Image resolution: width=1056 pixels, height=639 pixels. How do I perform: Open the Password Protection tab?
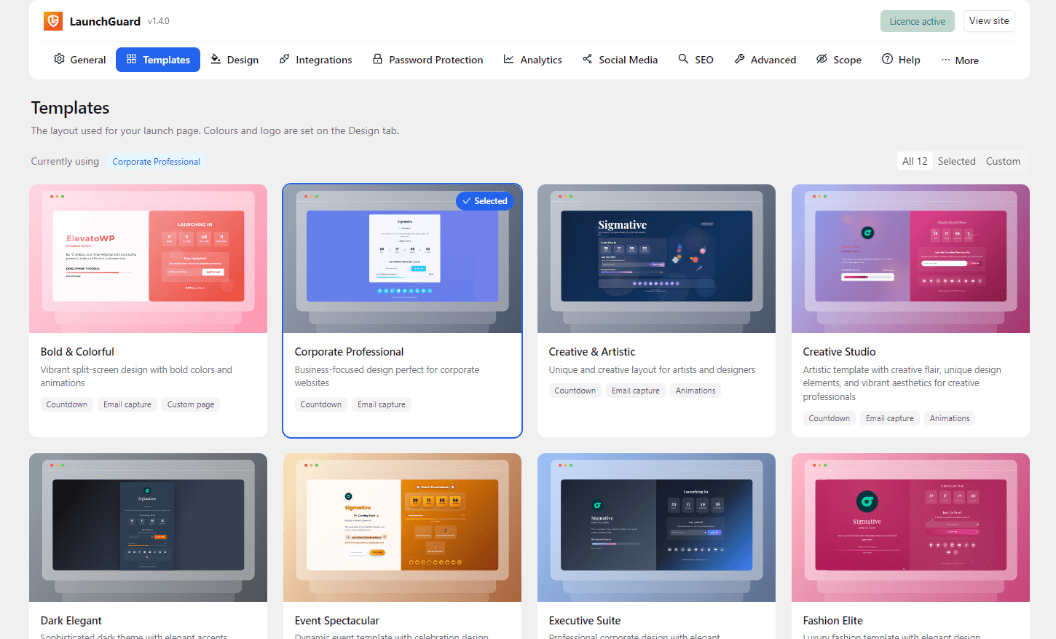tap(428, 60)
